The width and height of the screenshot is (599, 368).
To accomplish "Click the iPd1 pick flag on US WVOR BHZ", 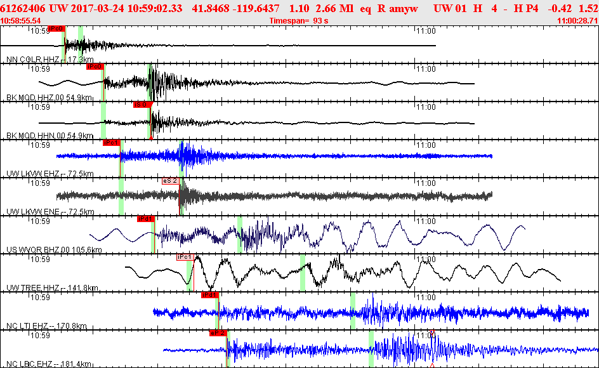I will [x=145, y=219].
